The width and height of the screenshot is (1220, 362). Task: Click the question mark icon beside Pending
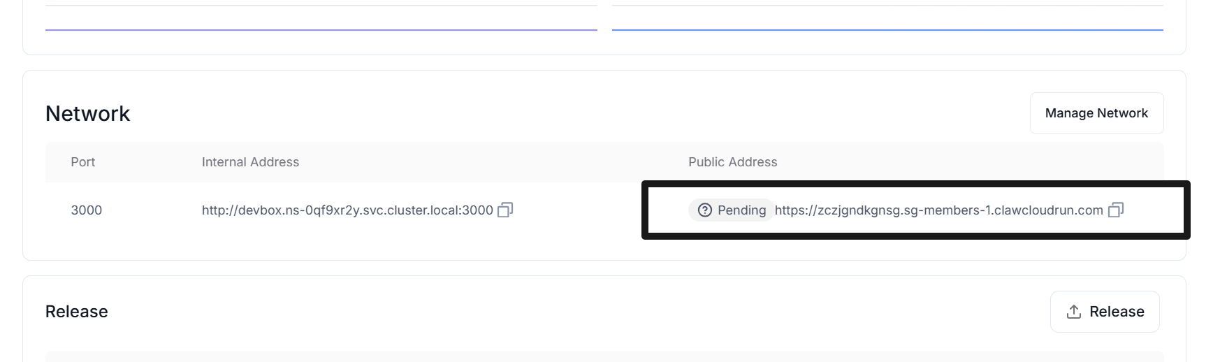pyautogui.click(x=705, y=210)
